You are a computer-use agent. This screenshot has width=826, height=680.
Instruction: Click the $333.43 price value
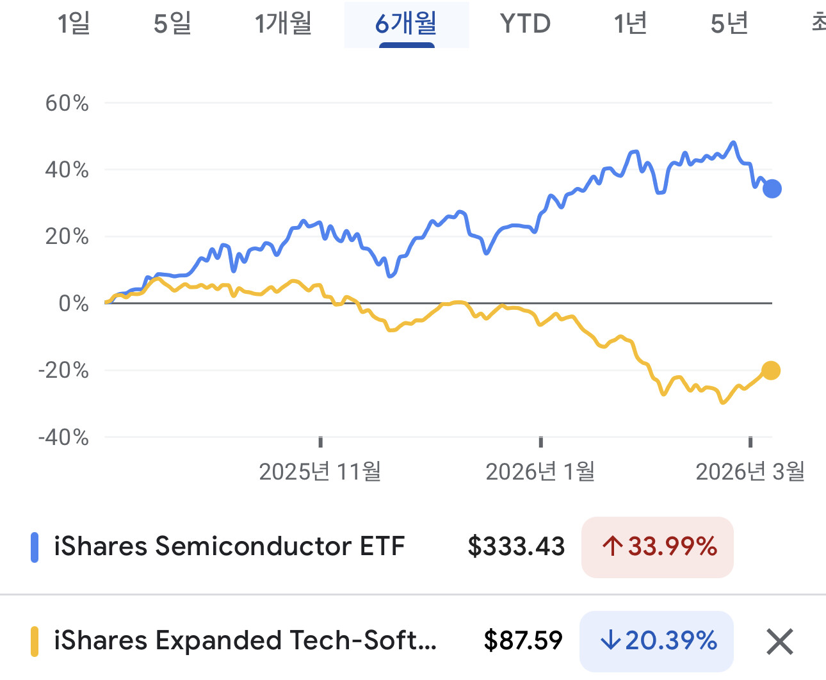(x=516, y=547)
